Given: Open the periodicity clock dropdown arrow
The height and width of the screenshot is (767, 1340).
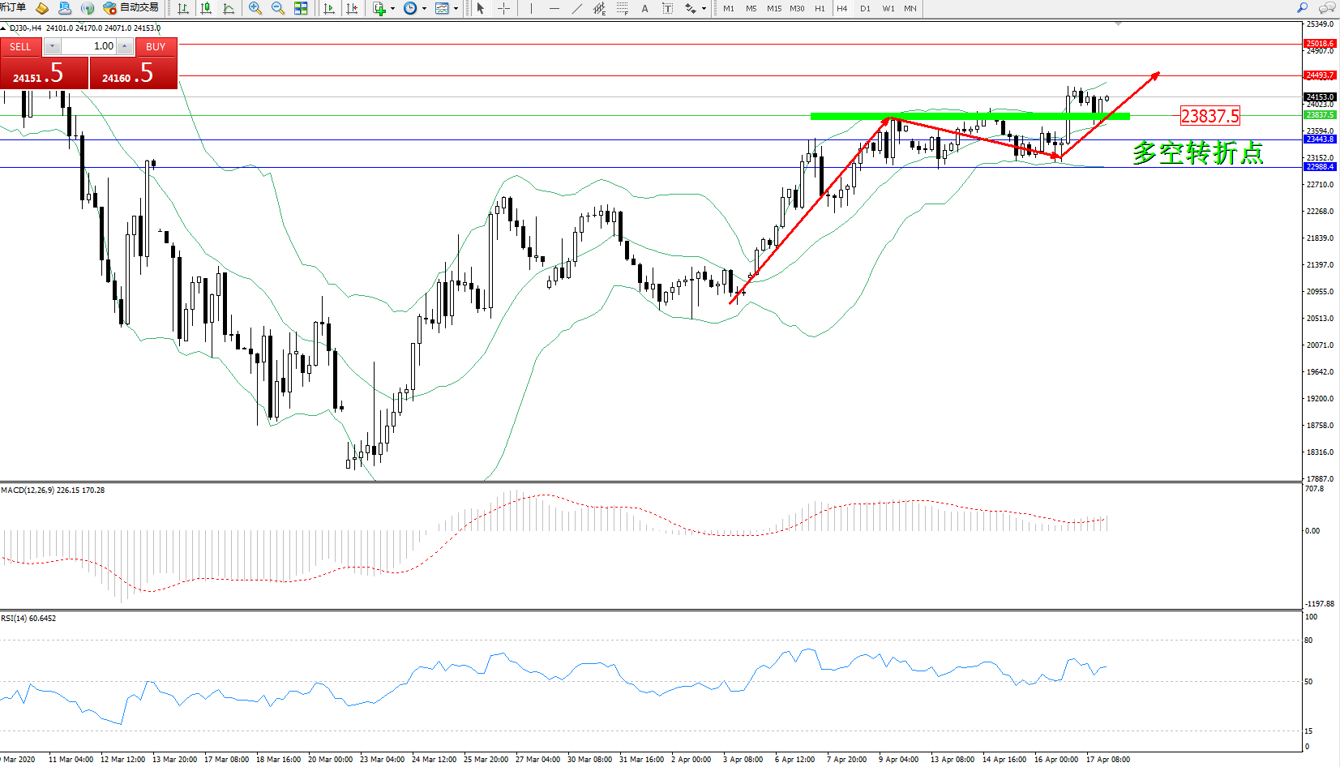Looking at the screenshot, I should 424,8.
